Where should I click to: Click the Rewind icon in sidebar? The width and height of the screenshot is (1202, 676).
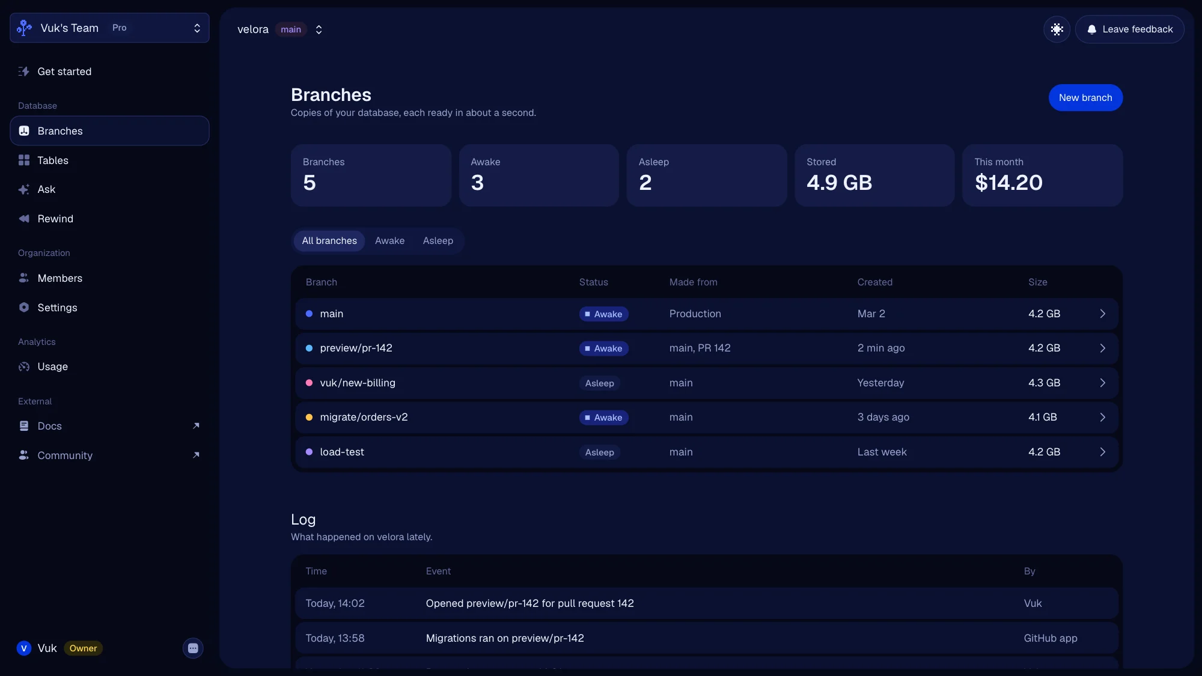[24, 219]
